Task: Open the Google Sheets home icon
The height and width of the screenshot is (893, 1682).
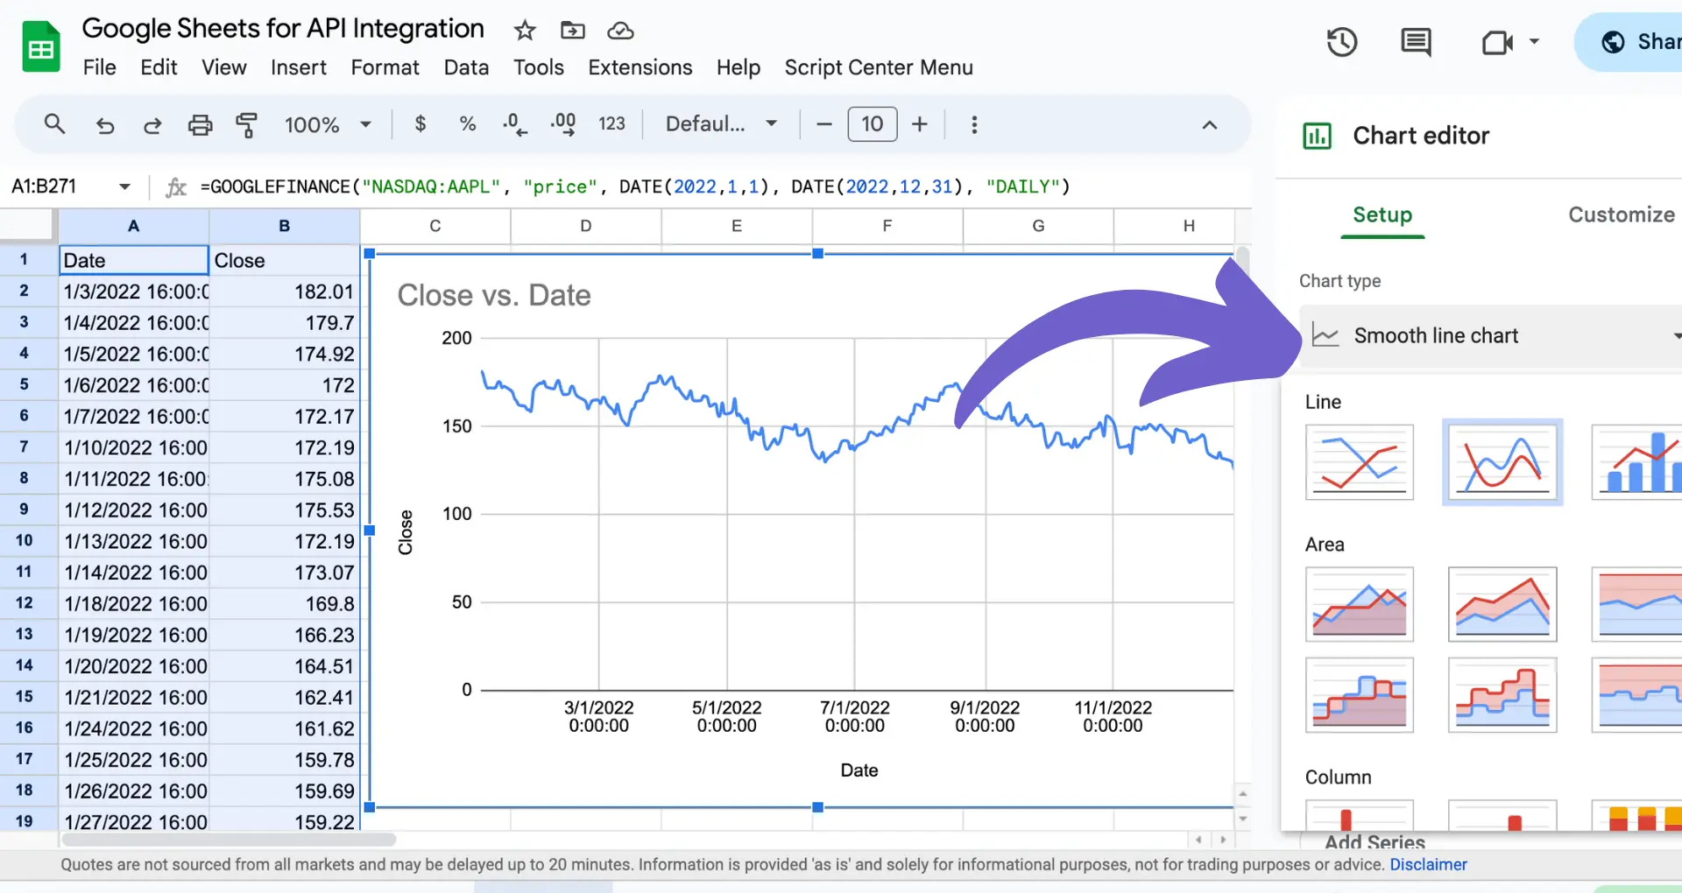Action: [x=40, y=47]
